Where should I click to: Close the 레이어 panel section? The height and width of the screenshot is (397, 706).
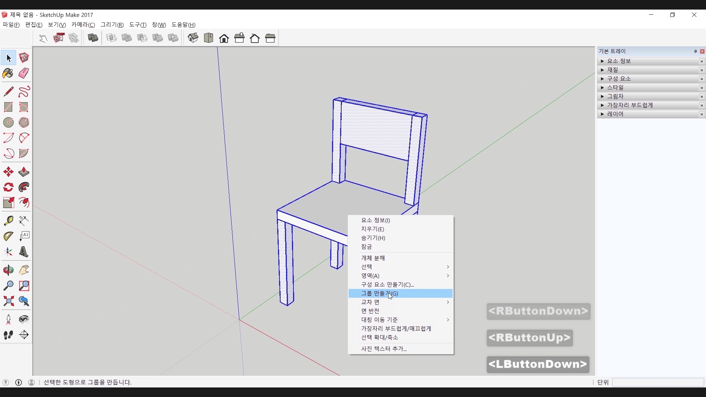pyautogui.click(x=702, y=114)
